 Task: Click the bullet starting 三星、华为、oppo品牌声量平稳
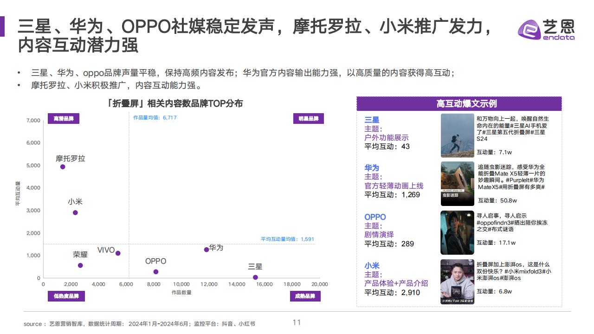pyautogui.click(x=242, y=73)
